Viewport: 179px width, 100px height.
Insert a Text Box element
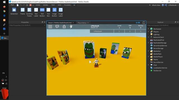tap(48, 12)
